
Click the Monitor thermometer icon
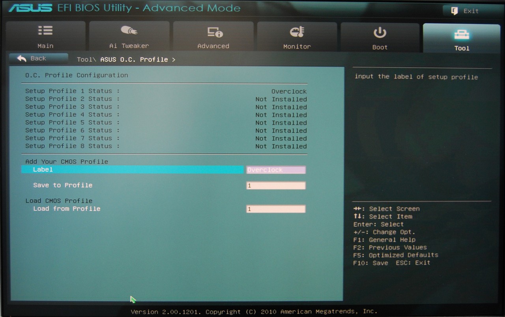coord(297,32)
